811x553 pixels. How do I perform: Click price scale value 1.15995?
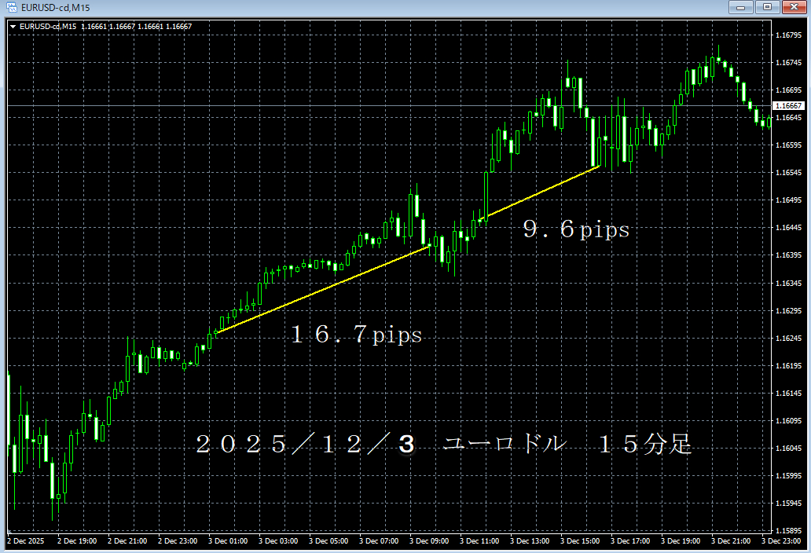[788, 475]
